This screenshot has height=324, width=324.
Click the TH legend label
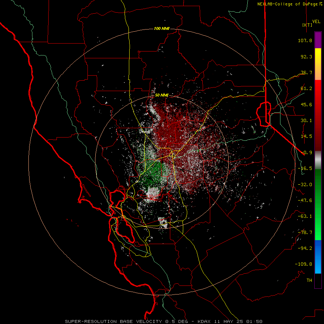point(309,280)
